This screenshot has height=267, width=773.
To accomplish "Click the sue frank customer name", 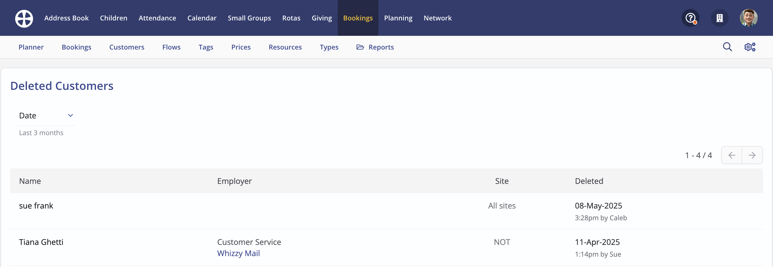I will point(36,206).
